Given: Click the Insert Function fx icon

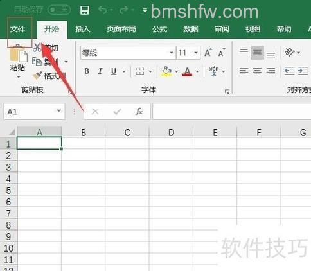Looking at the screenshot, I should (x=139, y=112).
